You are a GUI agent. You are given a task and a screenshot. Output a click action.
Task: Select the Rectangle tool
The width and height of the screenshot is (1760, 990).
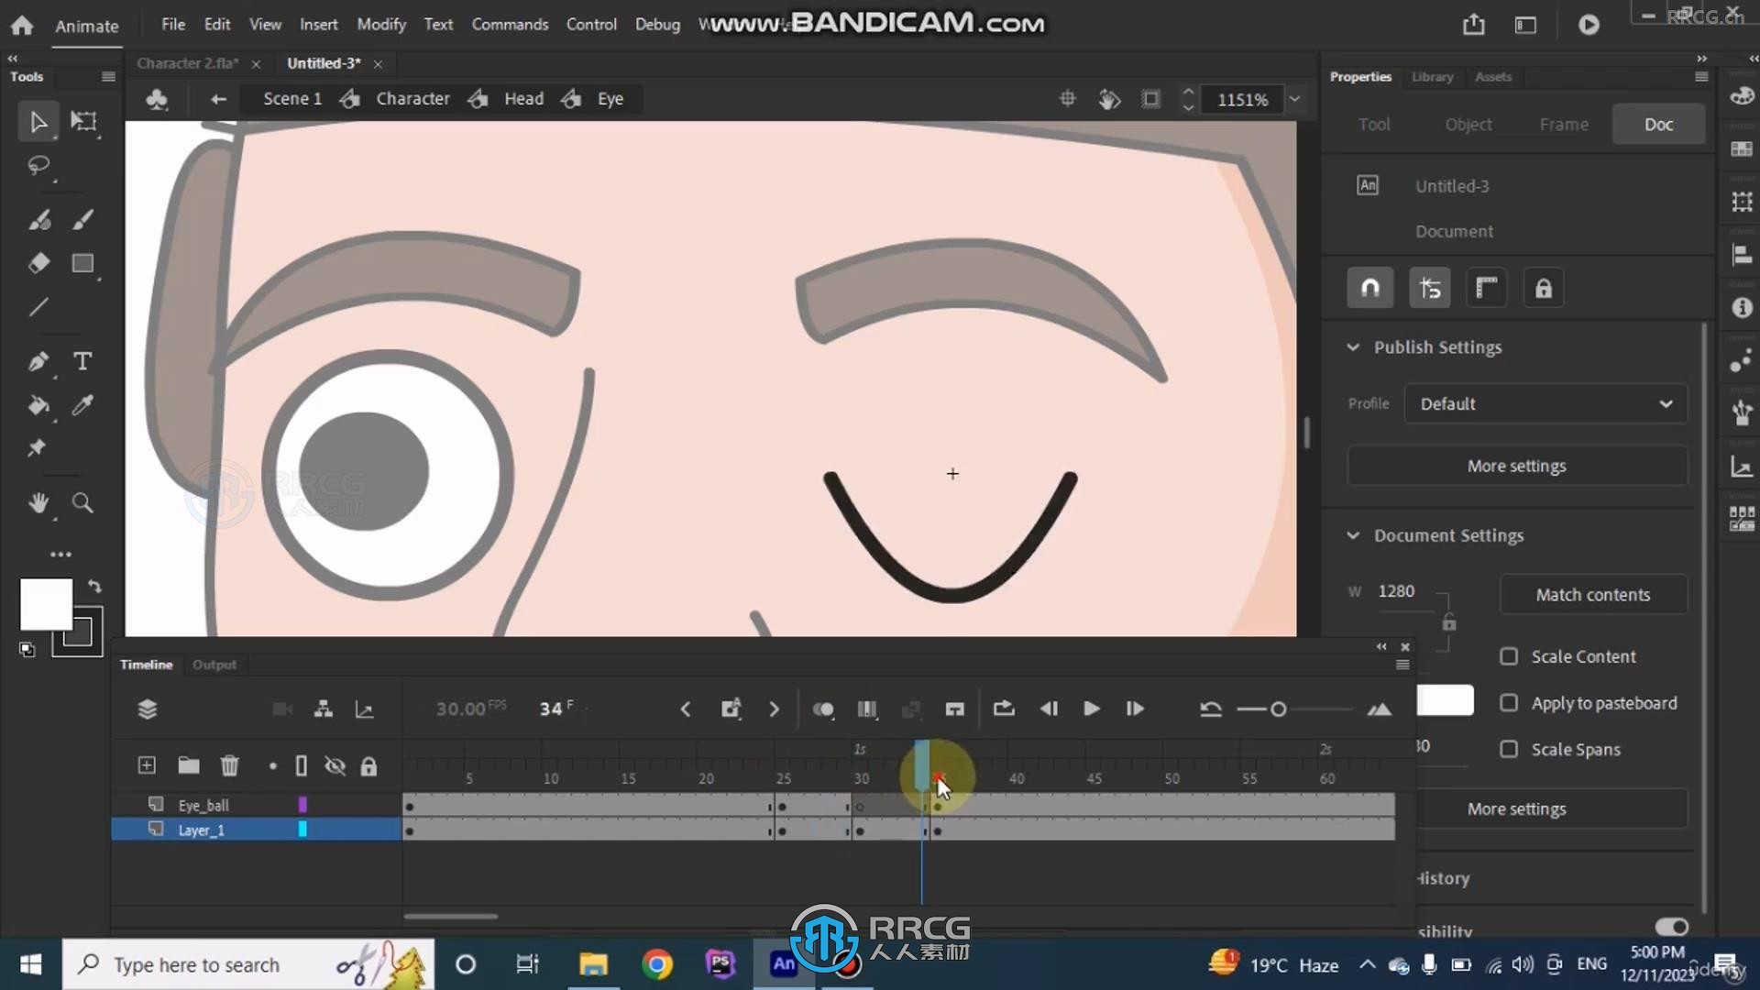click(83, 263)
